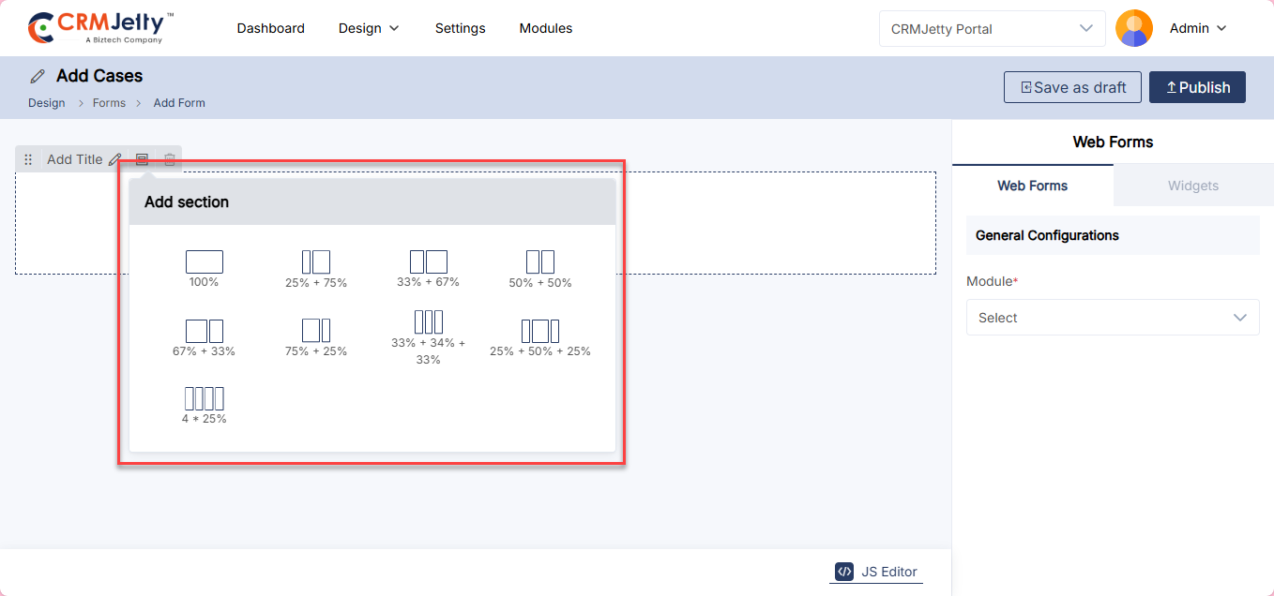
Task: Choose the 25% + 75% section layout
Action: [x=316, y=261]
